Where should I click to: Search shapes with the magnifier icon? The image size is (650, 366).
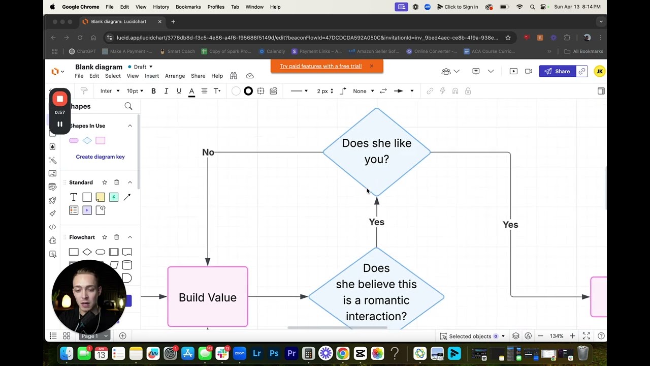click(x=128, y=106)
